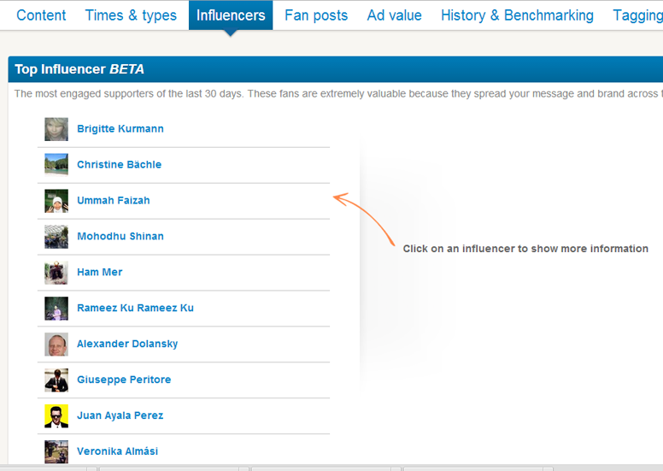Image resolution: width=663 pixels, height=471 pixels.
Task: Show more information on Giuseppe Peritore
Action: 124,380
